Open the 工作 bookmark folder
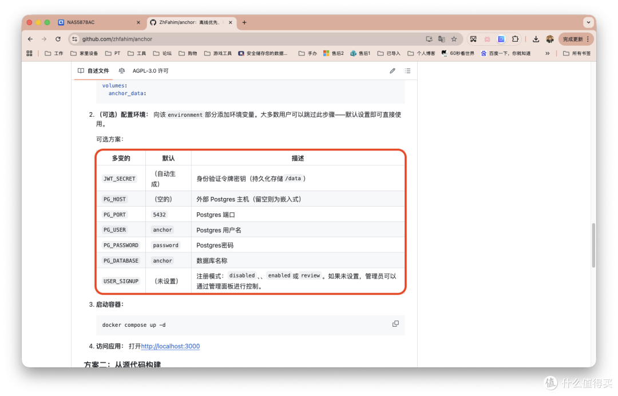618x396 pixels. (x=54, y=53)
